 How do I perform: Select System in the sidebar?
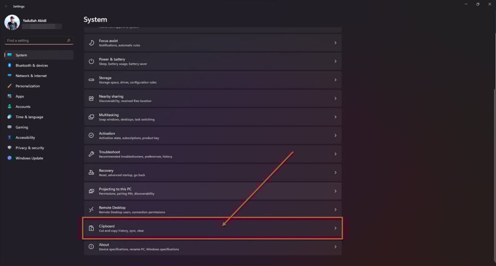pyautogui.click(x=39, y=55)
